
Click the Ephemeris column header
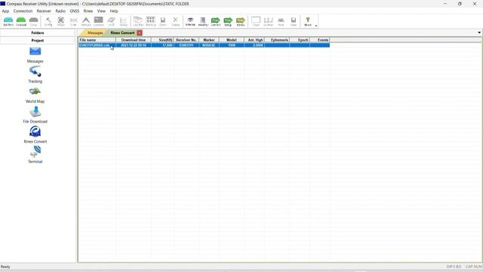277,40
